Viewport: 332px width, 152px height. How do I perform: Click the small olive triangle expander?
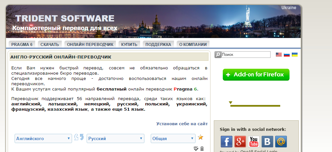tap(231, 103)
